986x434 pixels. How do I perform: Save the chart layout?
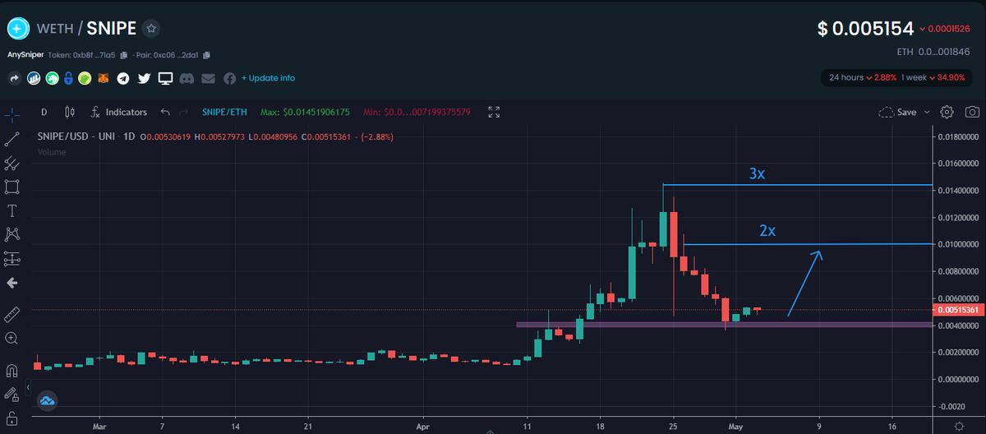(897, 112)
